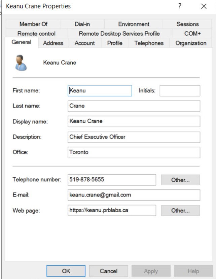Switch to the Account tab
The image size is (216, 279).
click(85, 43)
